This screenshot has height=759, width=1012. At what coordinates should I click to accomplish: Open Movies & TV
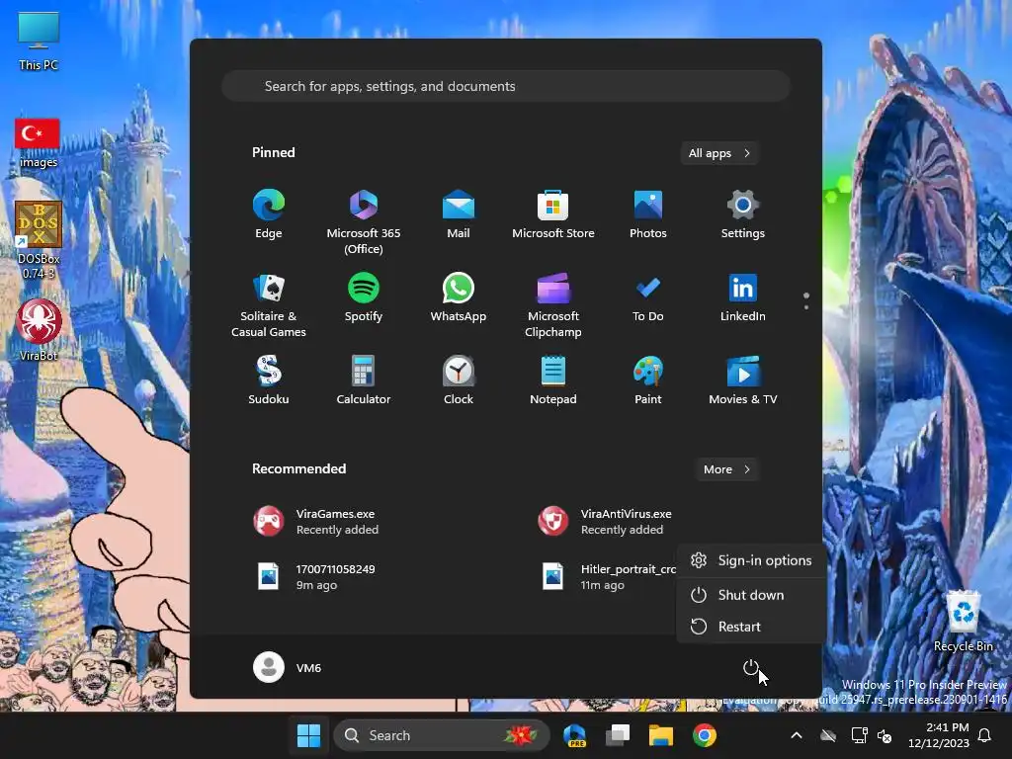(x=743, y=380)
